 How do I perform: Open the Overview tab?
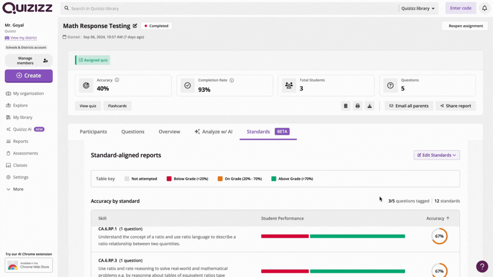point(169,132)
